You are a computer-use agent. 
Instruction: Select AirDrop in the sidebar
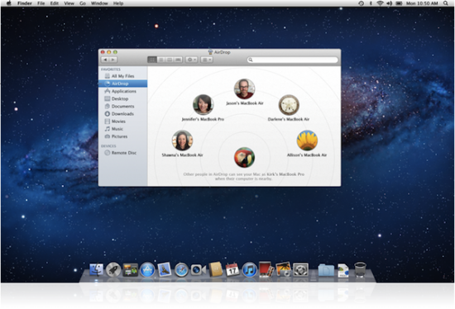pos(122,83)
